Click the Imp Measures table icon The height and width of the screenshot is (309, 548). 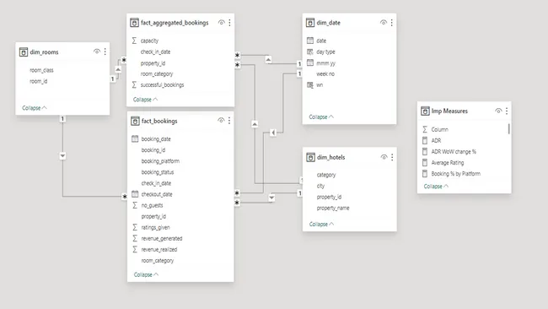[x=425, y=111]
